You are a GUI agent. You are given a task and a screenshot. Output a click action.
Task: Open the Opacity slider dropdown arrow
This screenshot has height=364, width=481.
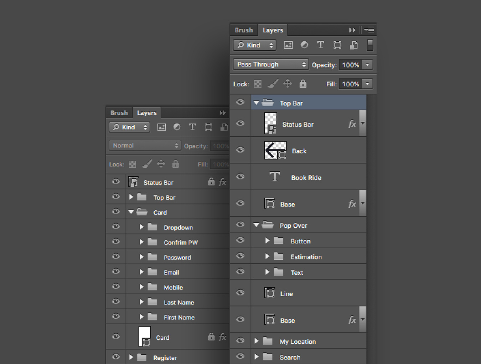point(367,65)
